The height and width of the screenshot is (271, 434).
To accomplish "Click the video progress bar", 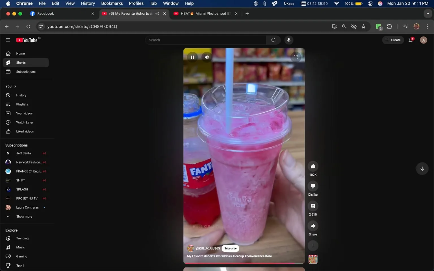I will [244, 263].
